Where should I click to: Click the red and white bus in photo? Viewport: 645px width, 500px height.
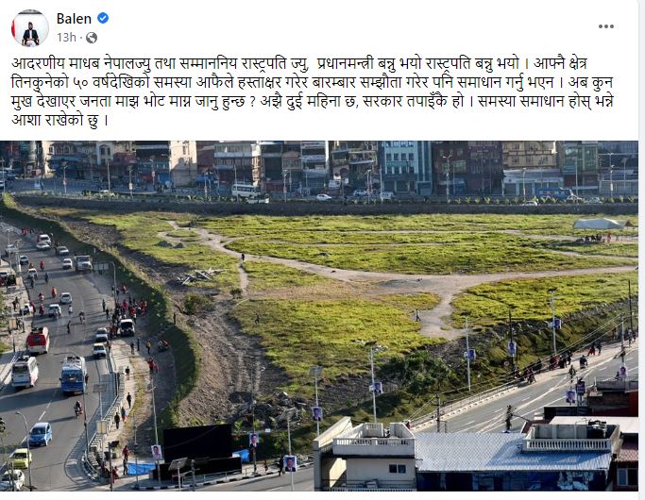click(39, 341)
